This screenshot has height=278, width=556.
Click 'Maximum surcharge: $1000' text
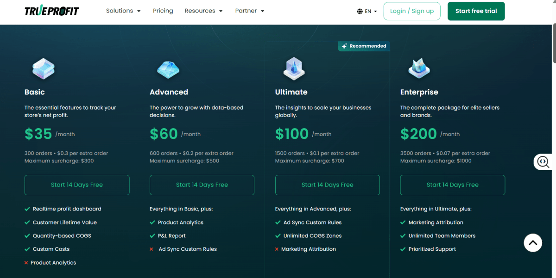pos(436,161)
